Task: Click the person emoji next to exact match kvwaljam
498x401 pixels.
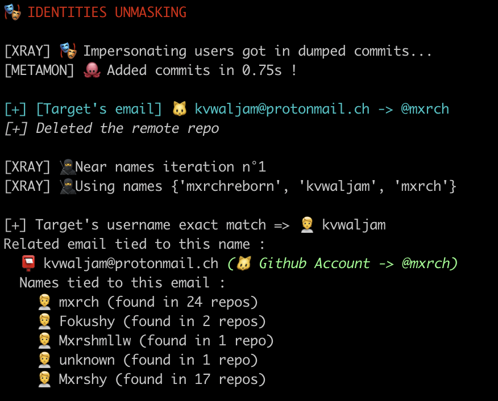Action: (306, 225)
